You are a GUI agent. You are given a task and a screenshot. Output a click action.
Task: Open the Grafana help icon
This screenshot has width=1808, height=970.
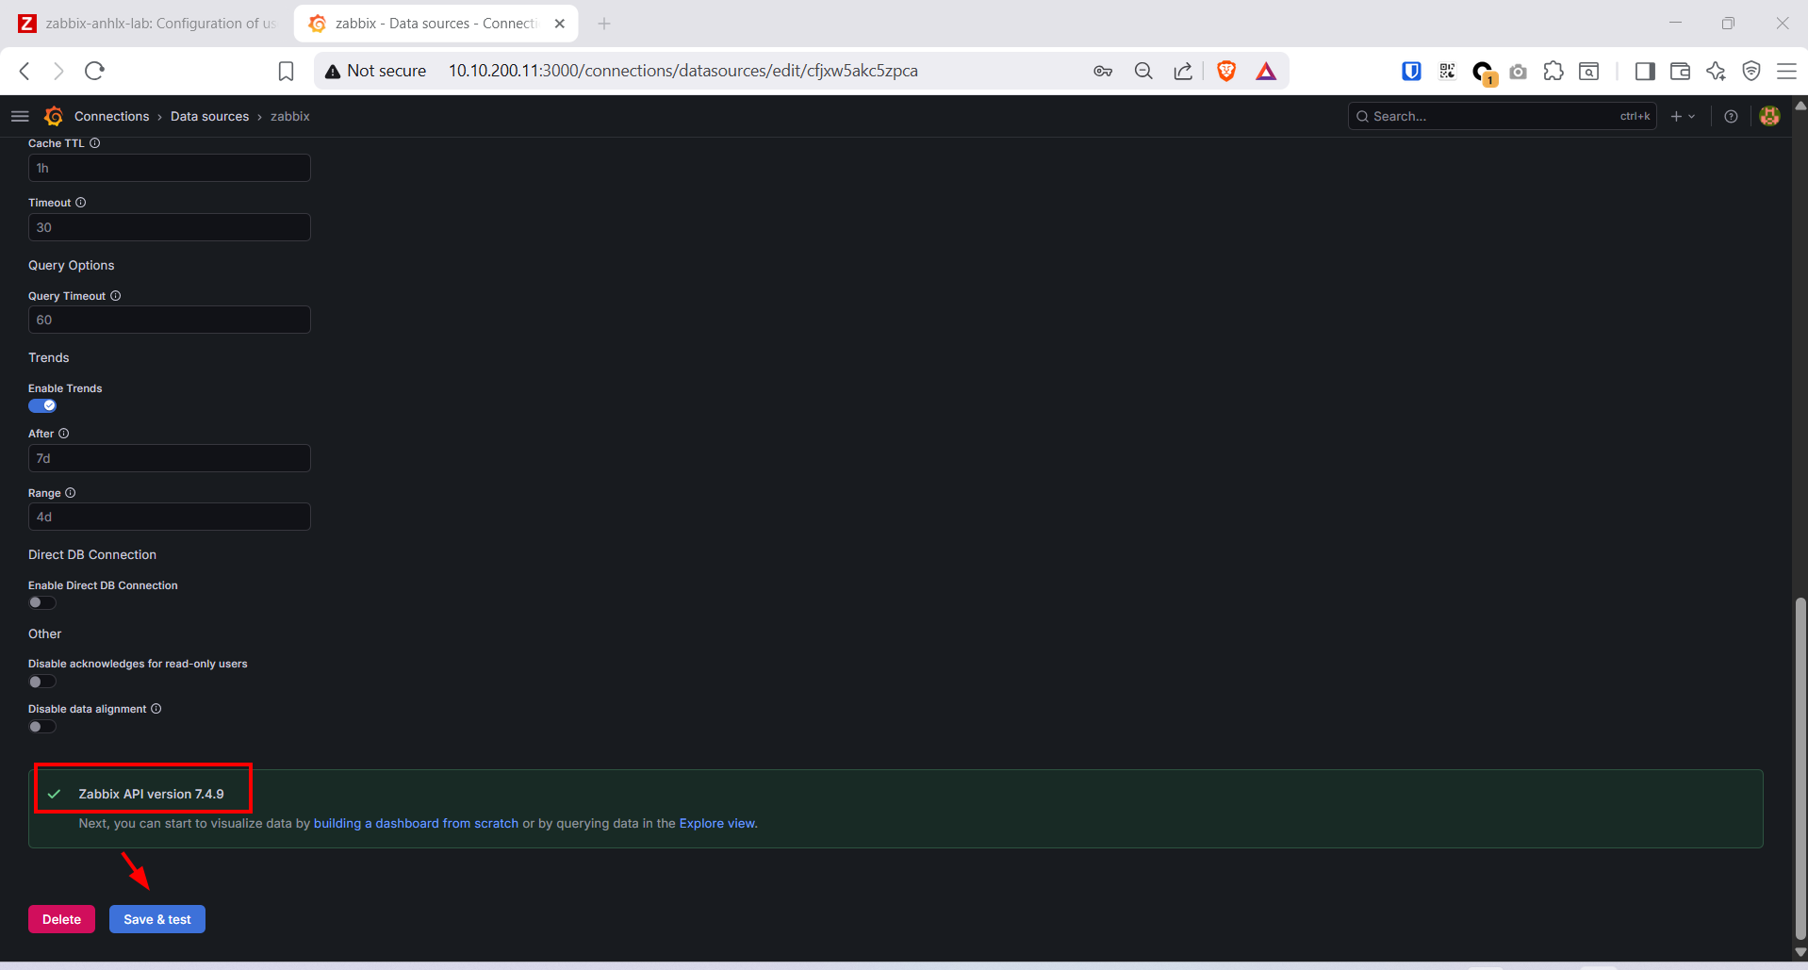[1731, 116]
